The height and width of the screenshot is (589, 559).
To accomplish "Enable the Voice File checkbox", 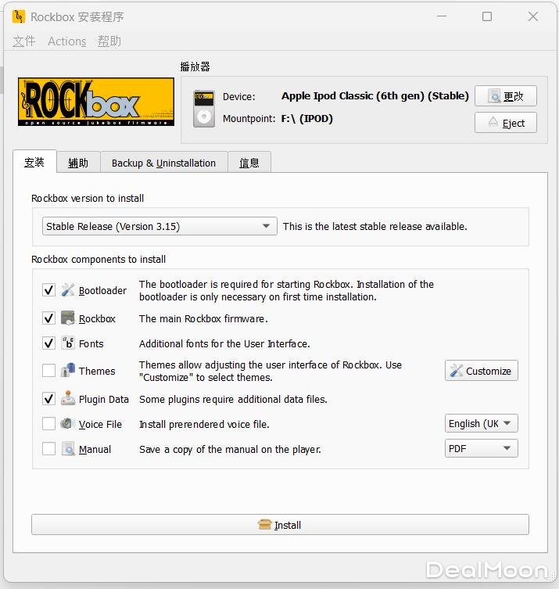I will pyautogui.click(x=48, y=424).
